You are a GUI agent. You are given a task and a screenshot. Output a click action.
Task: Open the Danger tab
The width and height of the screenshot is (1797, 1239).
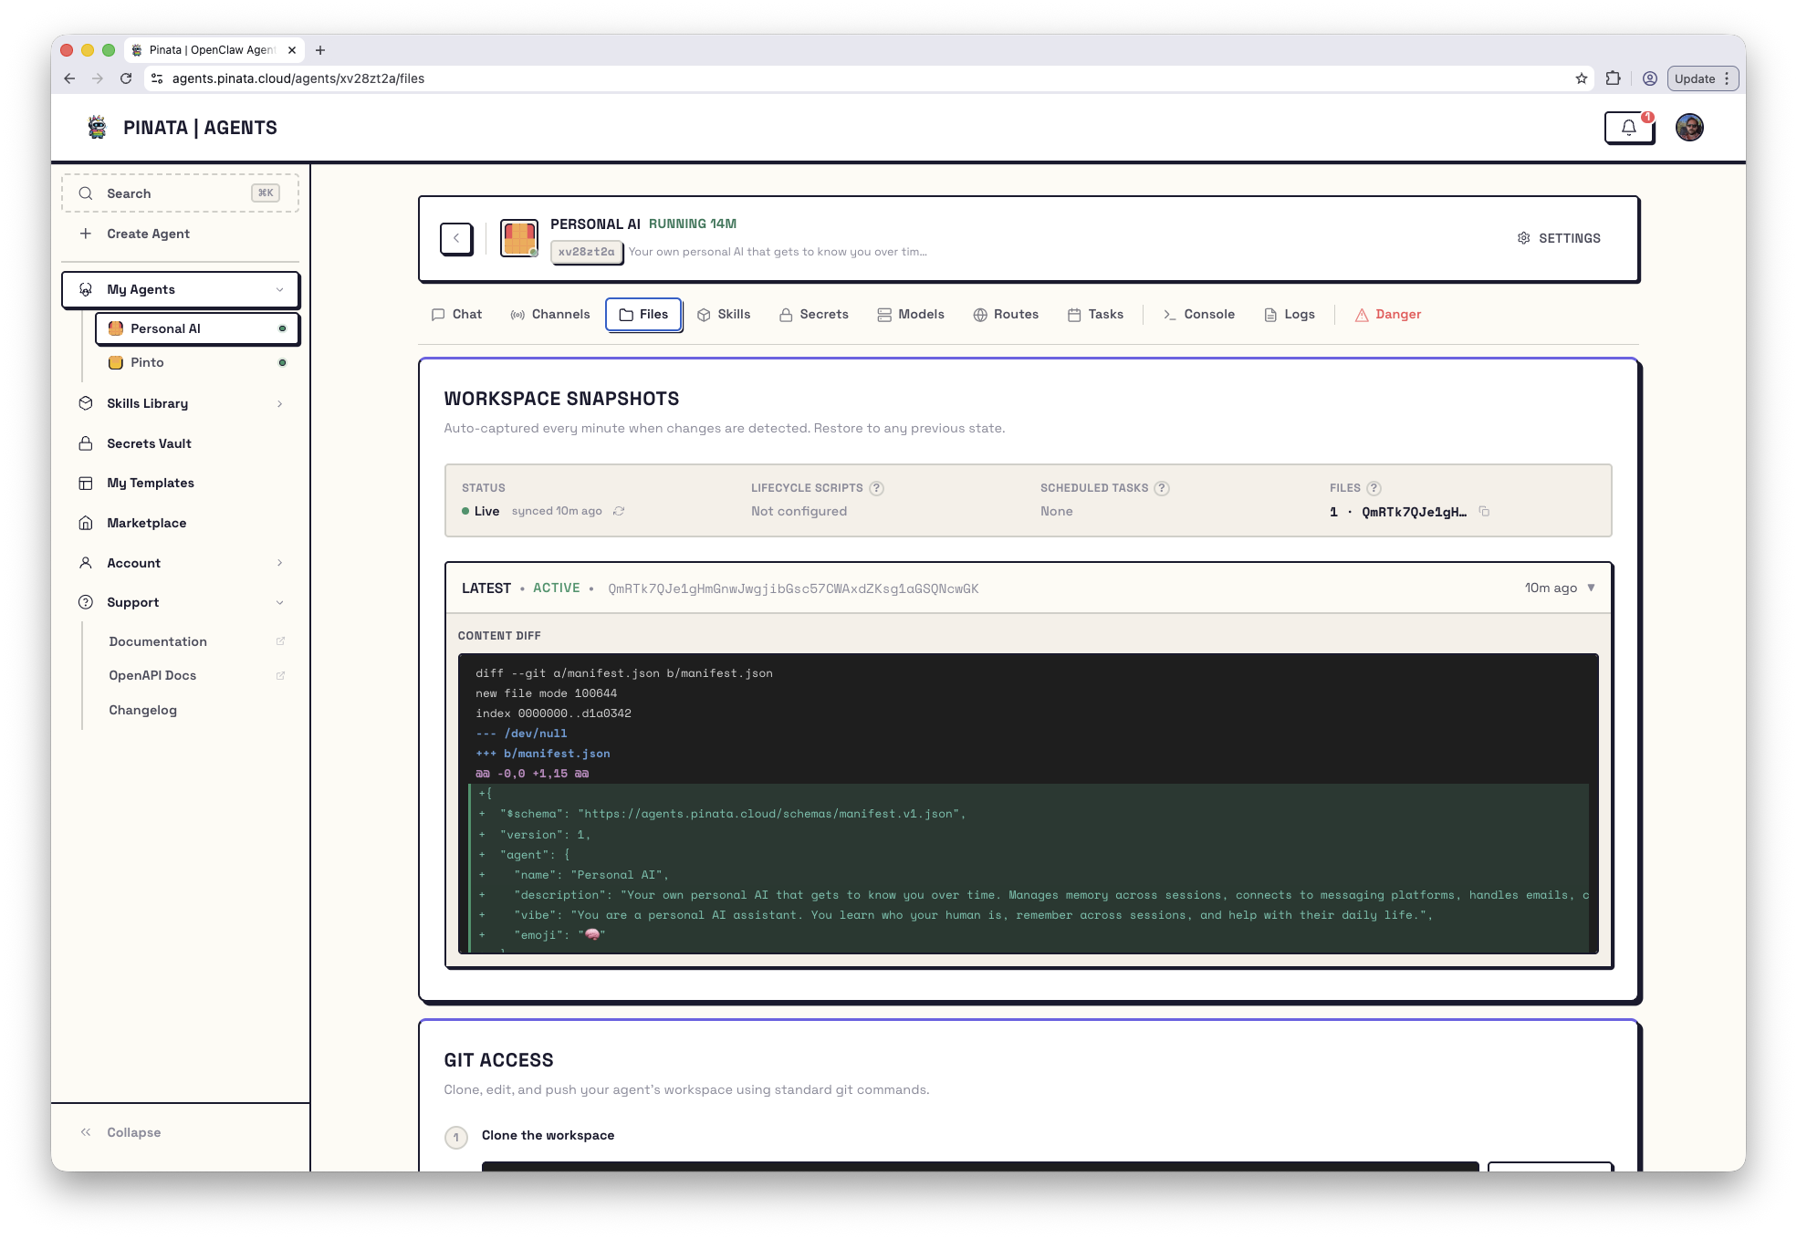pos(1388,315)
